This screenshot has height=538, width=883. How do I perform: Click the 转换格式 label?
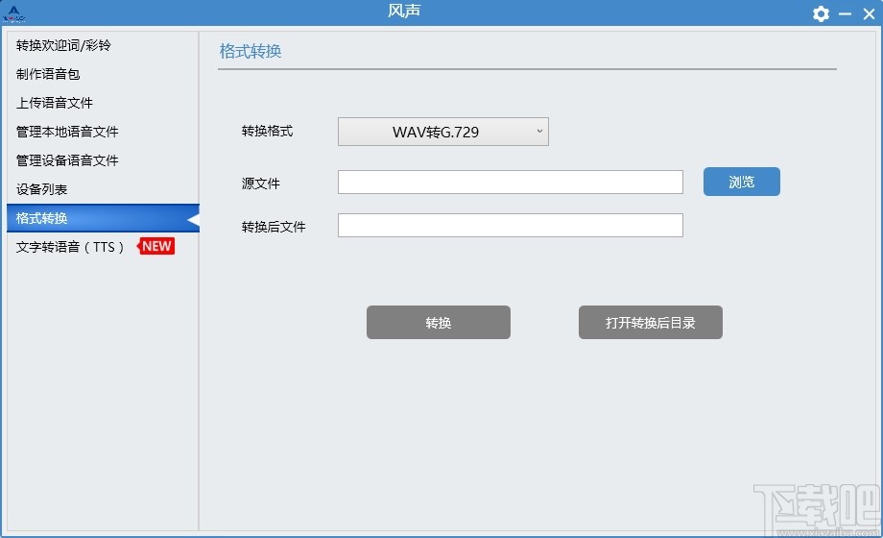(x=268, y=132)
